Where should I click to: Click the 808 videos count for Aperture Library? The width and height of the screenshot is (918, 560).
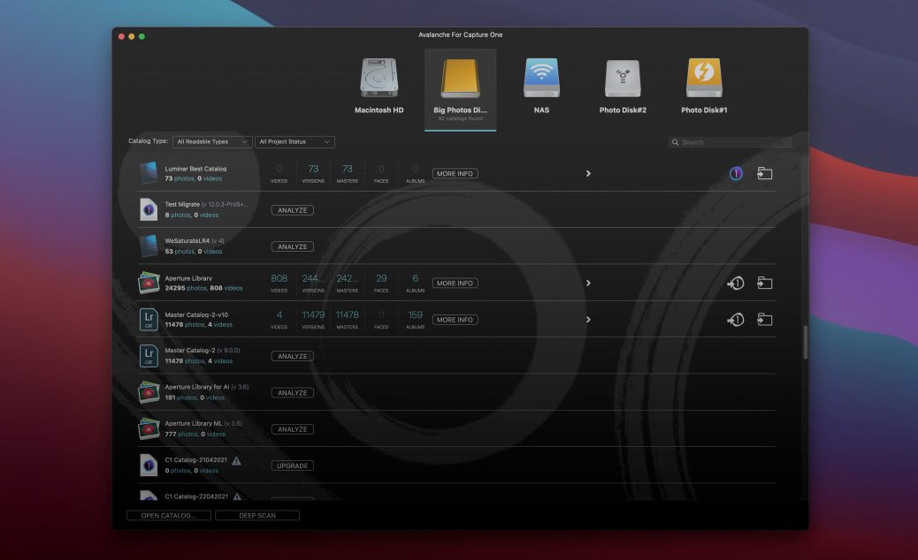pyautogui.click(x=279, y=278)
